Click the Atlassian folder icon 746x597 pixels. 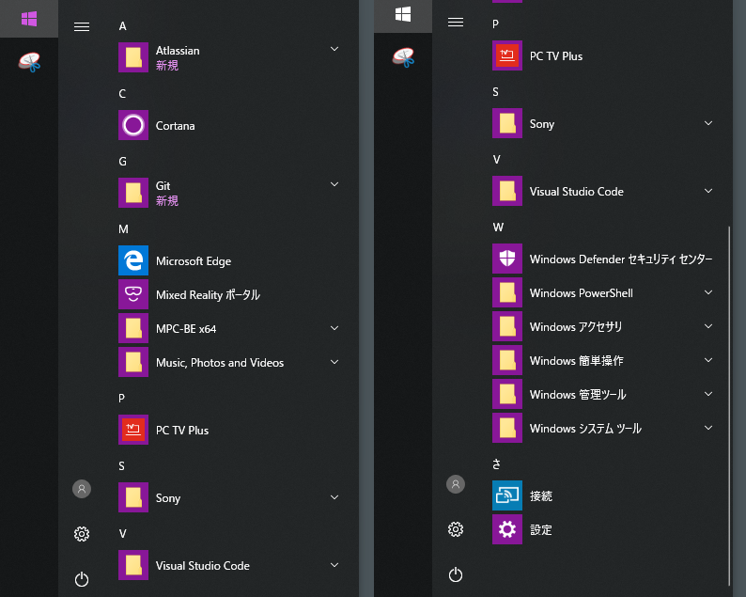coord(133,57)
